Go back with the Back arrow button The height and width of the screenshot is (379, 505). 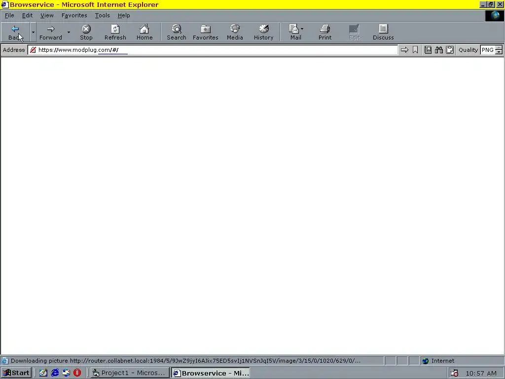15,32
